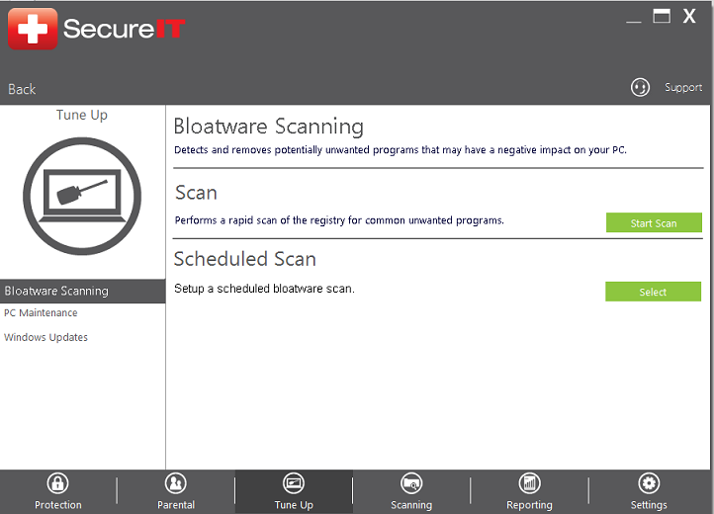This screenshot has width=714, height=514.
Task: Open Windows Updates in the sidebar
Action: click(x=46, y=337)
